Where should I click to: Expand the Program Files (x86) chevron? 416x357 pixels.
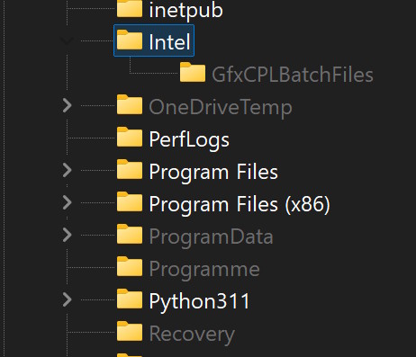[x=68, y=202]
